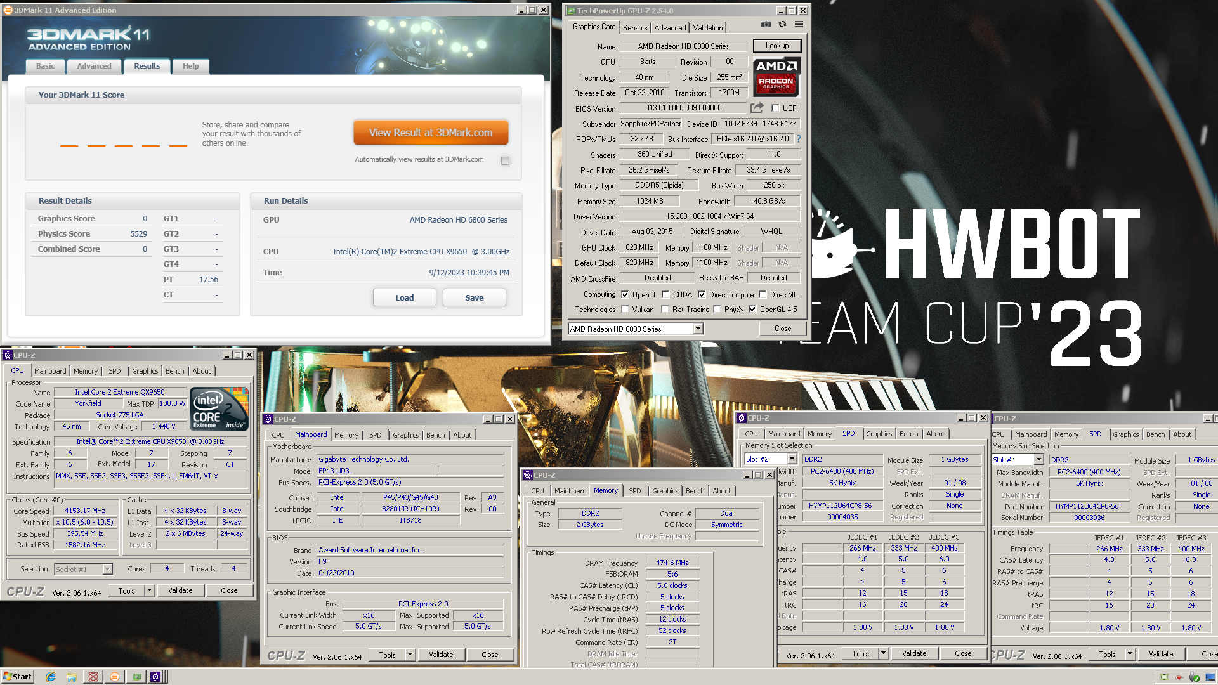The image size is (1218, 685).
Task: Click View Result at 3DMark.com button
Action: tap(431, 133)
